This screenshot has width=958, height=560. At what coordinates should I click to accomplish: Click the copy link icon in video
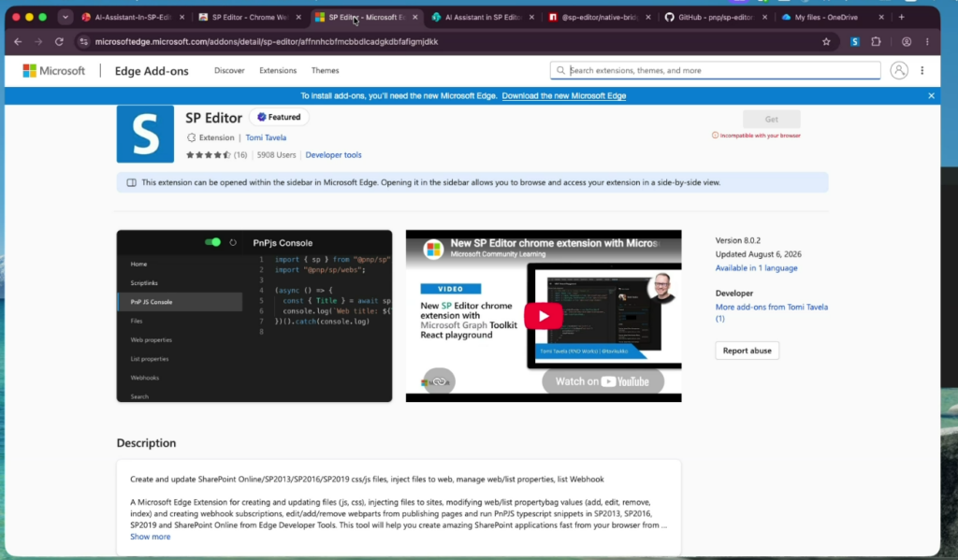[438, 381]
